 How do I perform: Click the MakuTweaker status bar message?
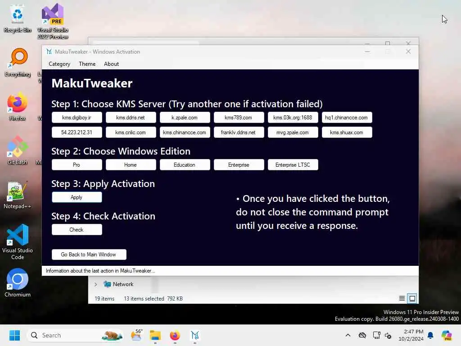tap(100, 271)
